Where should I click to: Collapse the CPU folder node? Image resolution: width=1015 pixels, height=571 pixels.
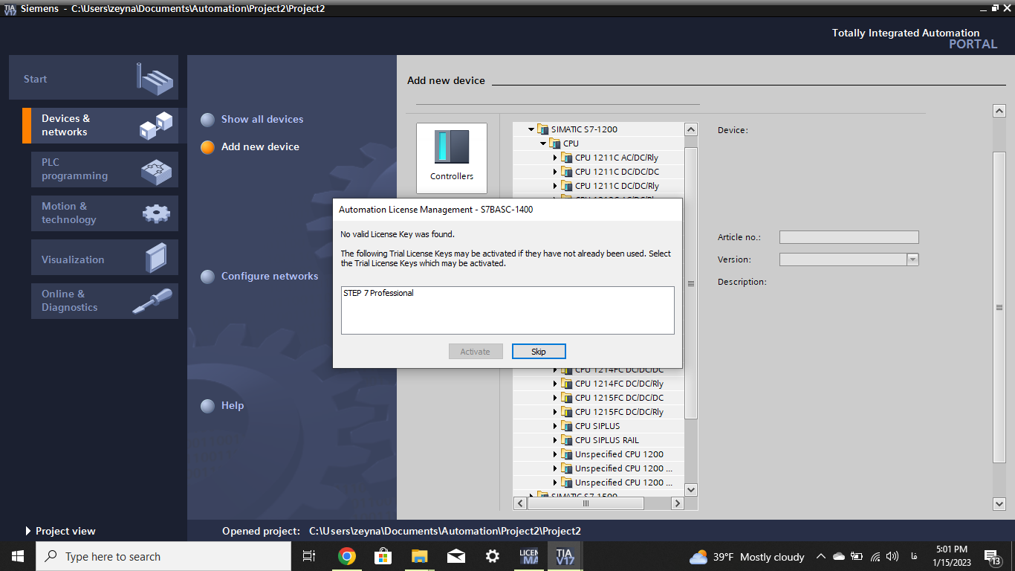click(x=543, y=143)
